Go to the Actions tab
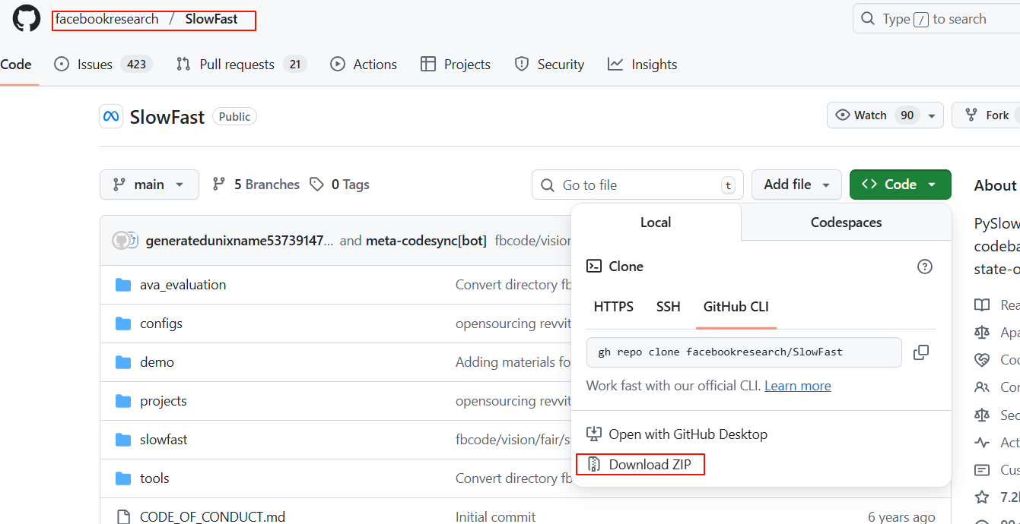The width and height of the screenshot is (1020, 524). (364, 65)
